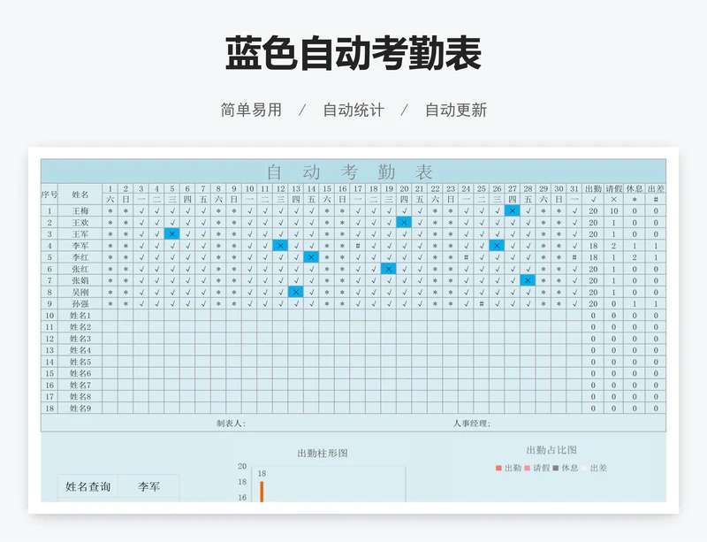Select the day 15 date header cell

pyautogui.click(x=327, y=188)
